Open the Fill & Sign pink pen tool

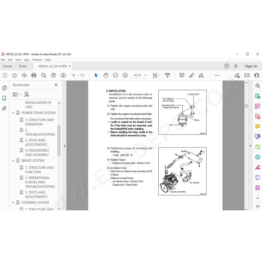point(258,167)
